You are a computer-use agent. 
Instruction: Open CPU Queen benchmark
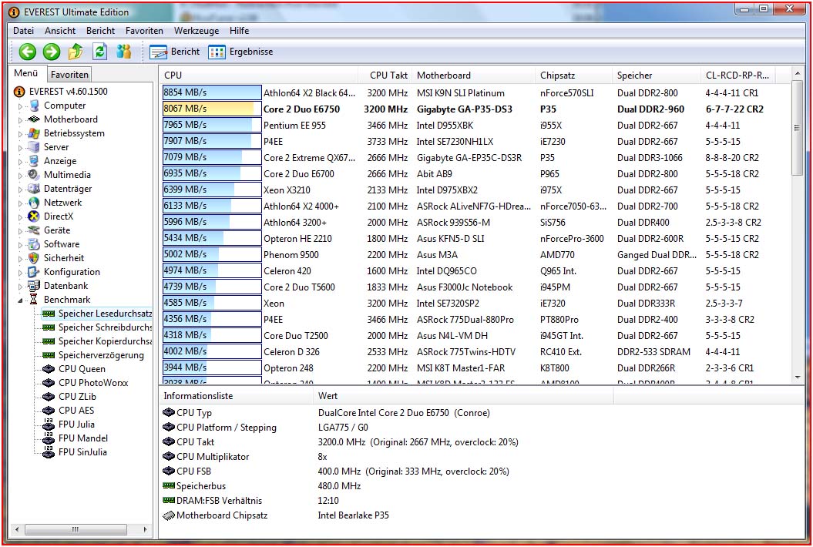pos(74,368)
